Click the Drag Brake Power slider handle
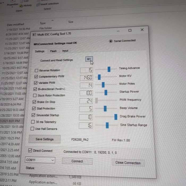The width and height of the screenshot is (186, 186). point(116,117)
